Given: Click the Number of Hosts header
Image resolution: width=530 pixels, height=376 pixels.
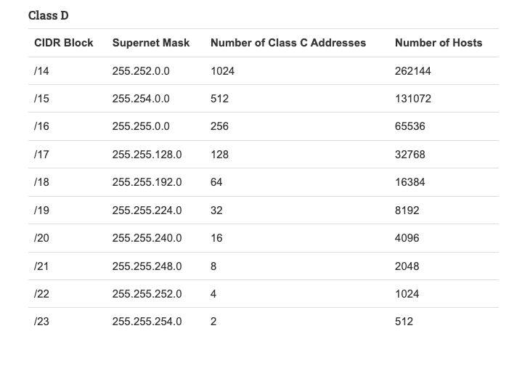Looking at the screenshot, I should point(439,43).
